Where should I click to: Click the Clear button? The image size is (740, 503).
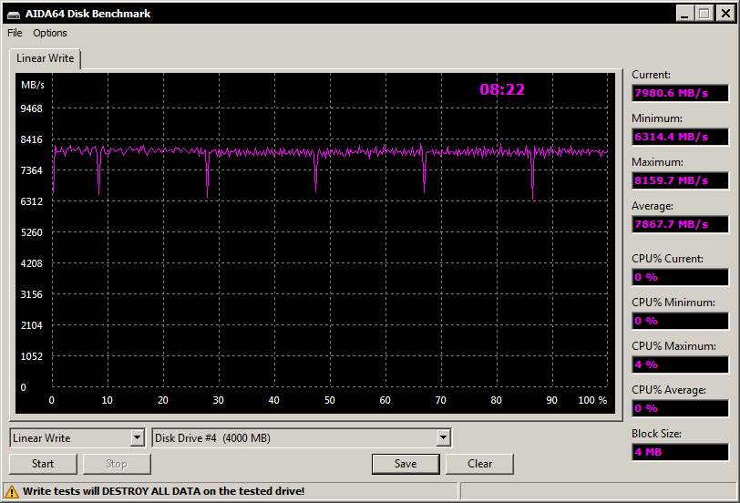coord(480,464)
